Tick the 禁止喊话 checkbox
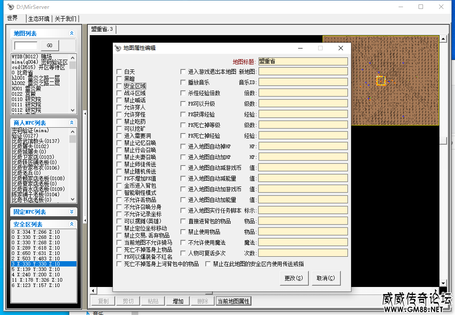 pyautogui.click(x=119, y=100)
